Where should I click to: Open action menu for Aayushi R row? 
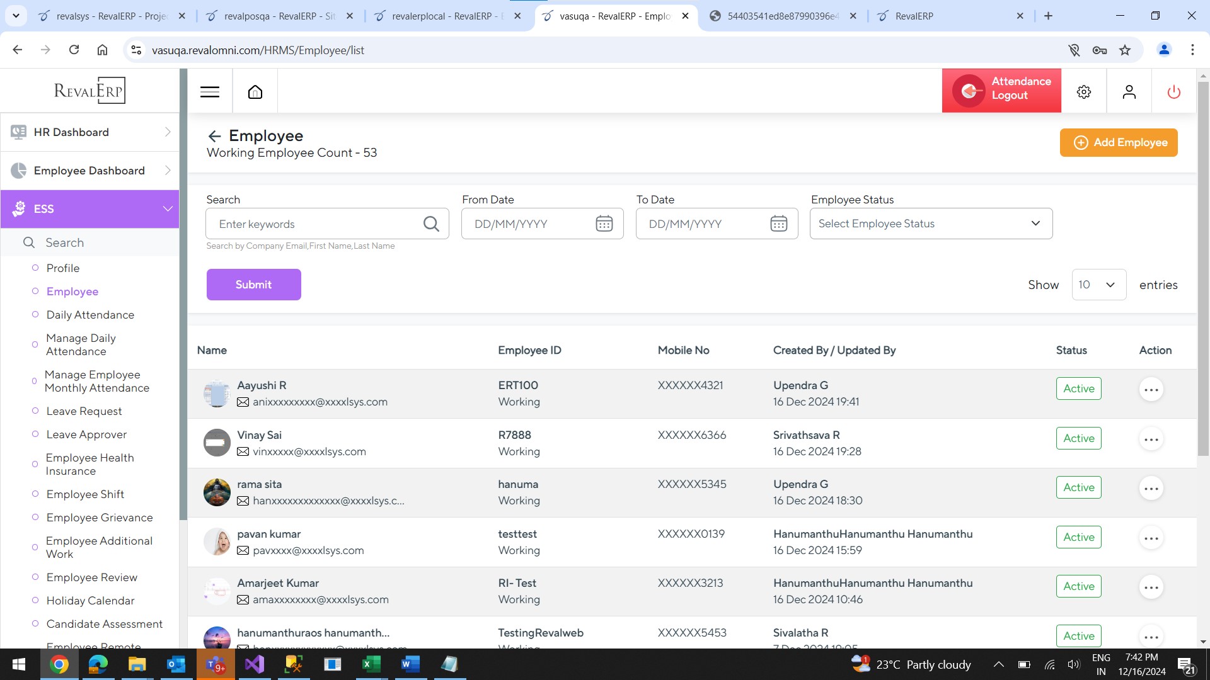(1151, 390)
